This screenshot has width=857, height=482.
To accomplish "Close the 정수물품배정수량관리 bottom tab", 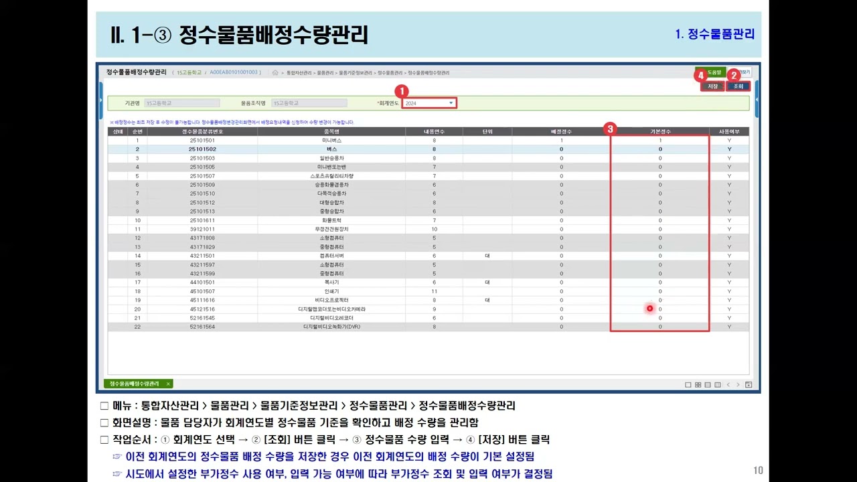I will coord(168,384).
